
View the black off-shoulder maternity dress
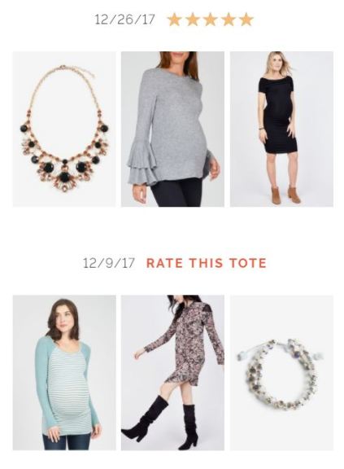click(281, 129)
